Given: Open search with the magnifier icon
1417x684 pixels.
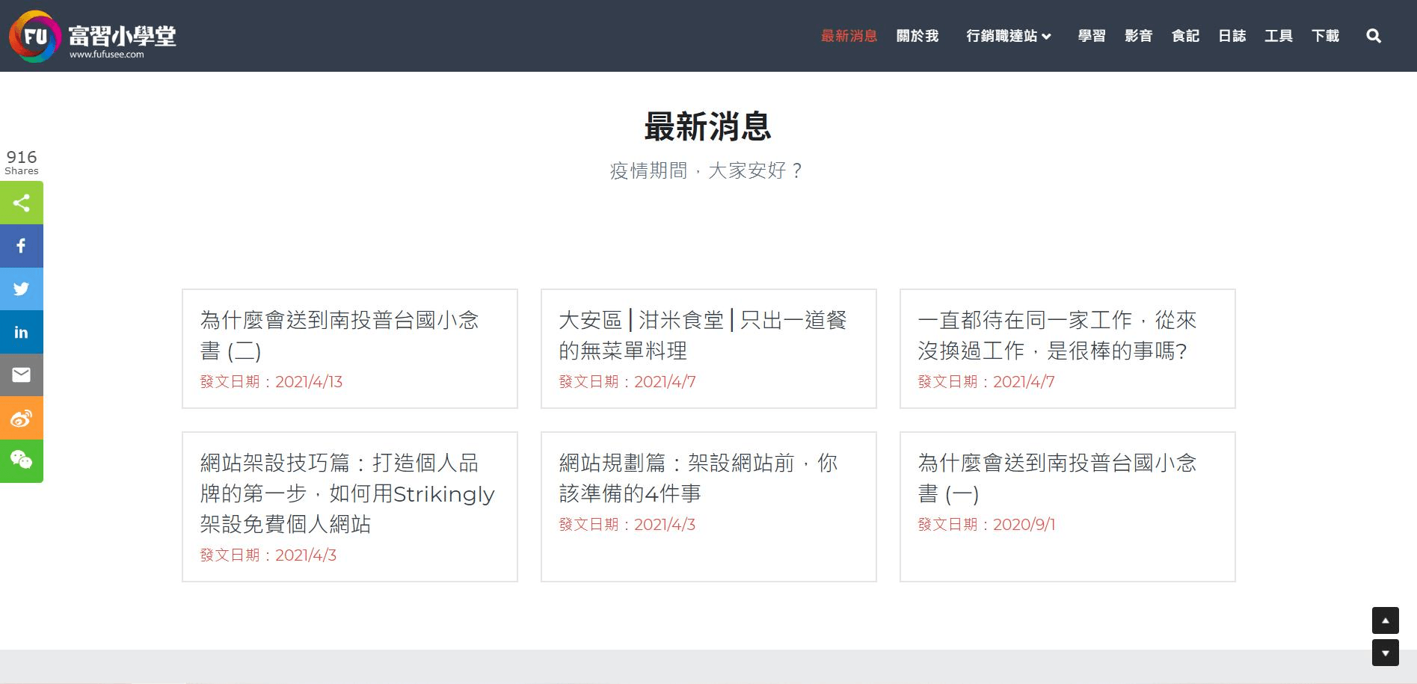Looking at the screenshot, I should (x=1373, y=36).
